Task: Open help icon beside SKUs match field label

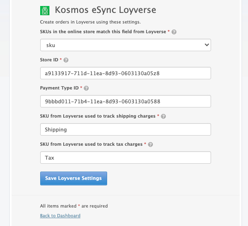Action: 174,32
